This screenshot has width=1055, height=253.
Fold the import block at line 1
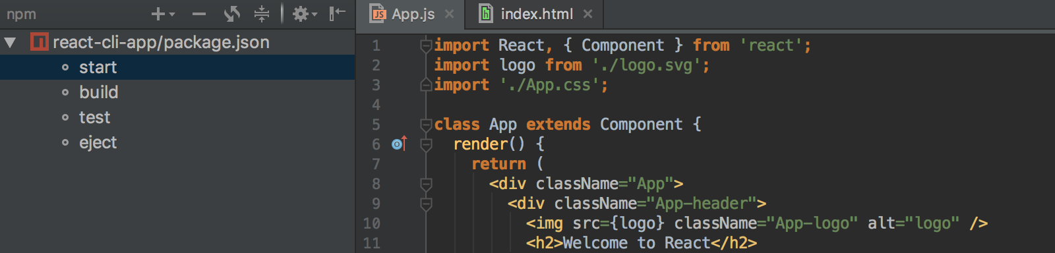pos(426,45)
